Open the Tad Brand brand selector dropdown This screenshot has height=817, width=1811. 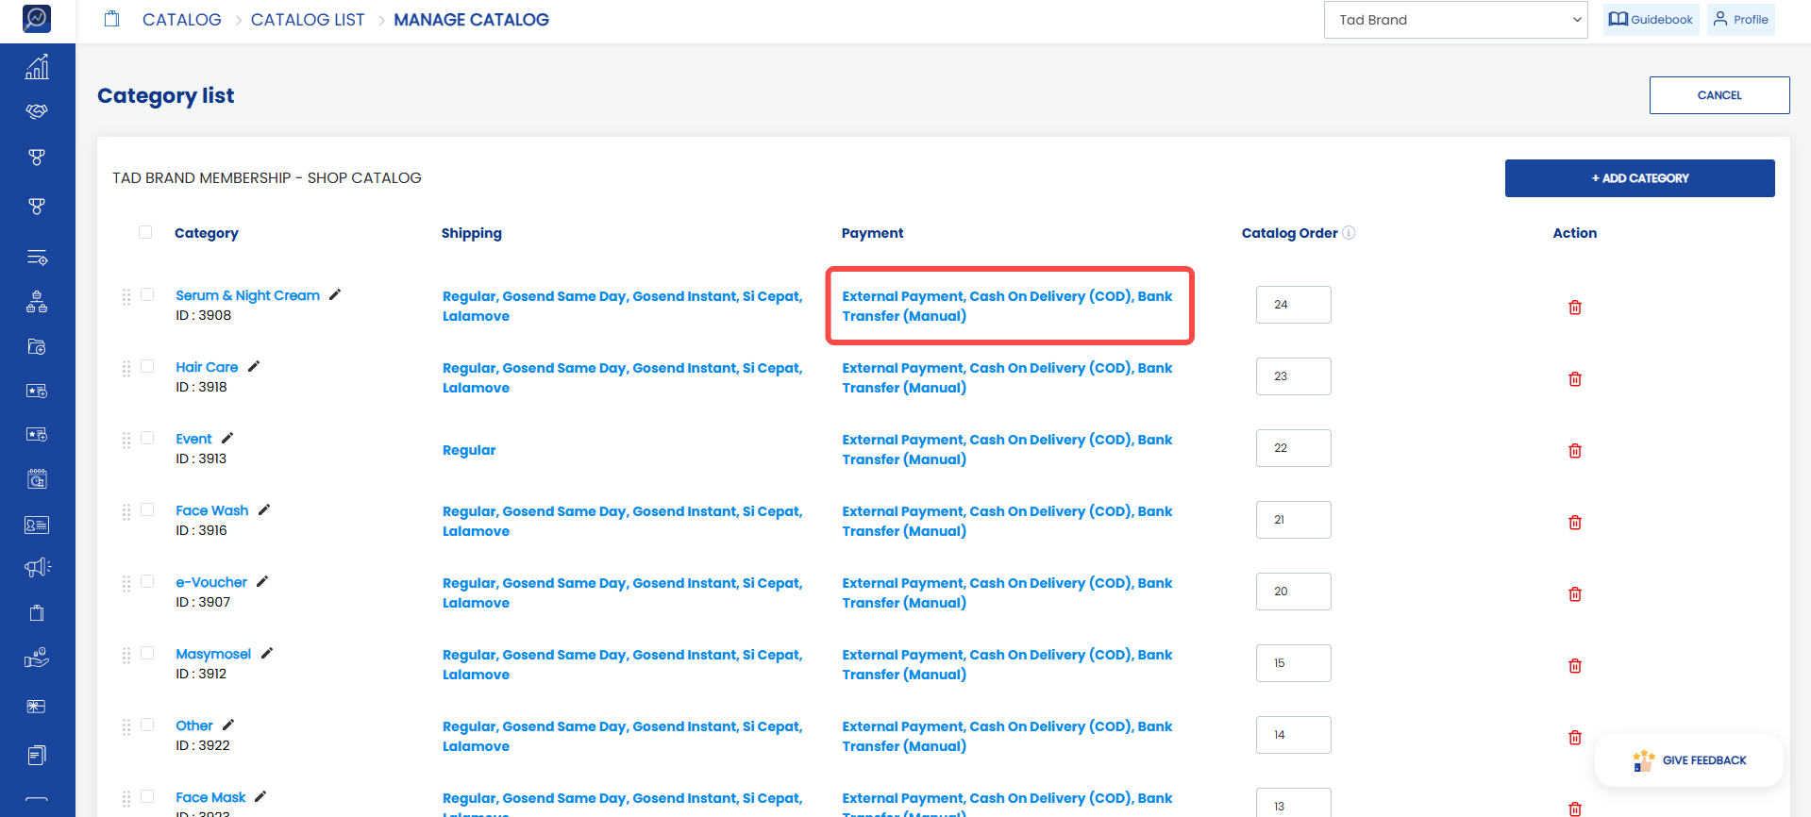coord(1456,20)
